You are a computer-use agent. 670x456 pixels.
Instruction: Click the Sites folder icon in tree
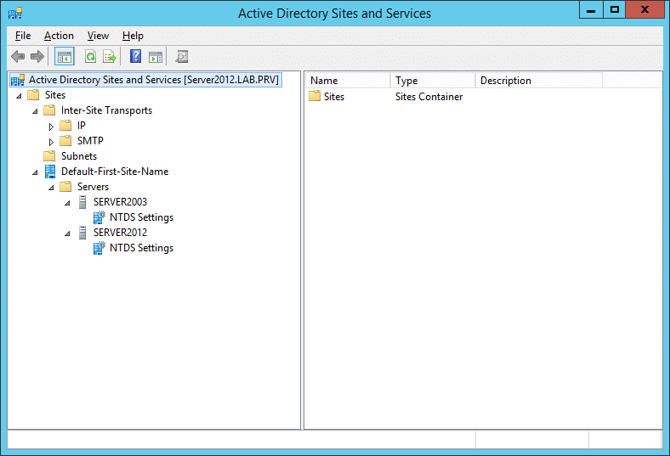33,95
